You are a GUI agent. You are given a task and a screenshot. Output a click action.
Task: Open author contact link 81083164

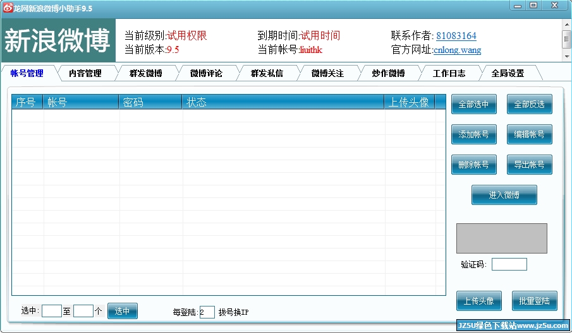[x=456, y=36]
